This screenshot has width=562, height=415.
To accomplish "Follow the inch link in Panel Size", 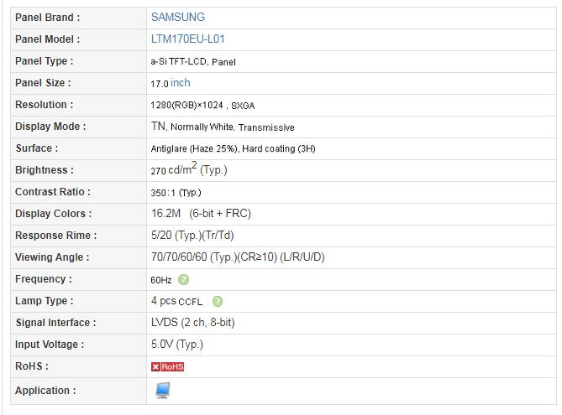I will (x=181, y=83).
